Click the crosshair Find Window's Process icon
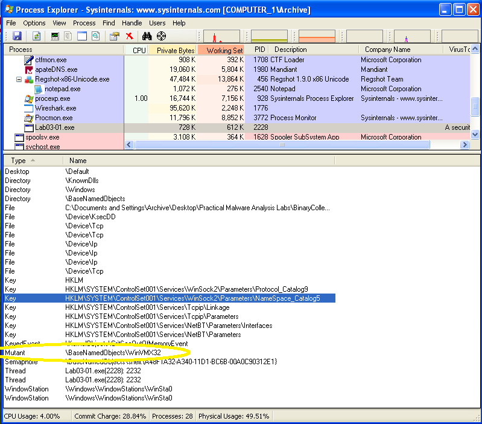The height and width of the screenshot is (424, 482). 161,36
